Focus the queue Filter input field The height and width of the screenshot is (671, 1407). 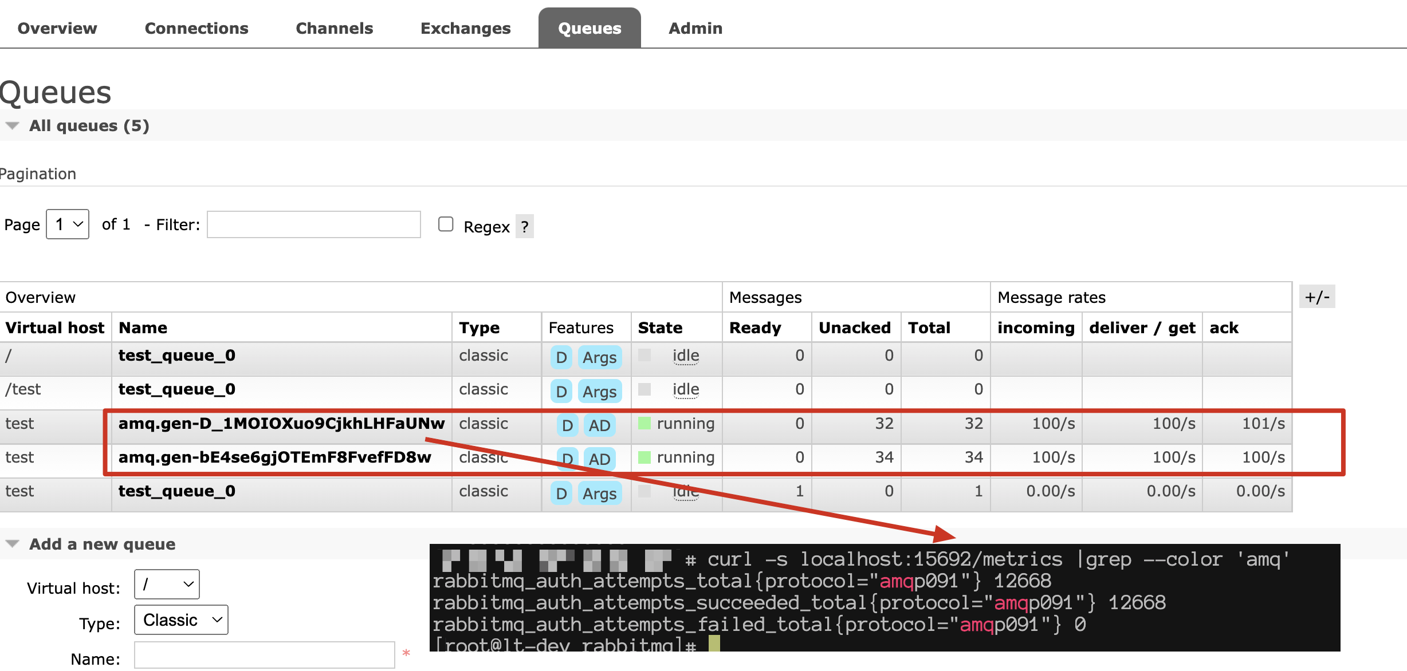[314, 224]
